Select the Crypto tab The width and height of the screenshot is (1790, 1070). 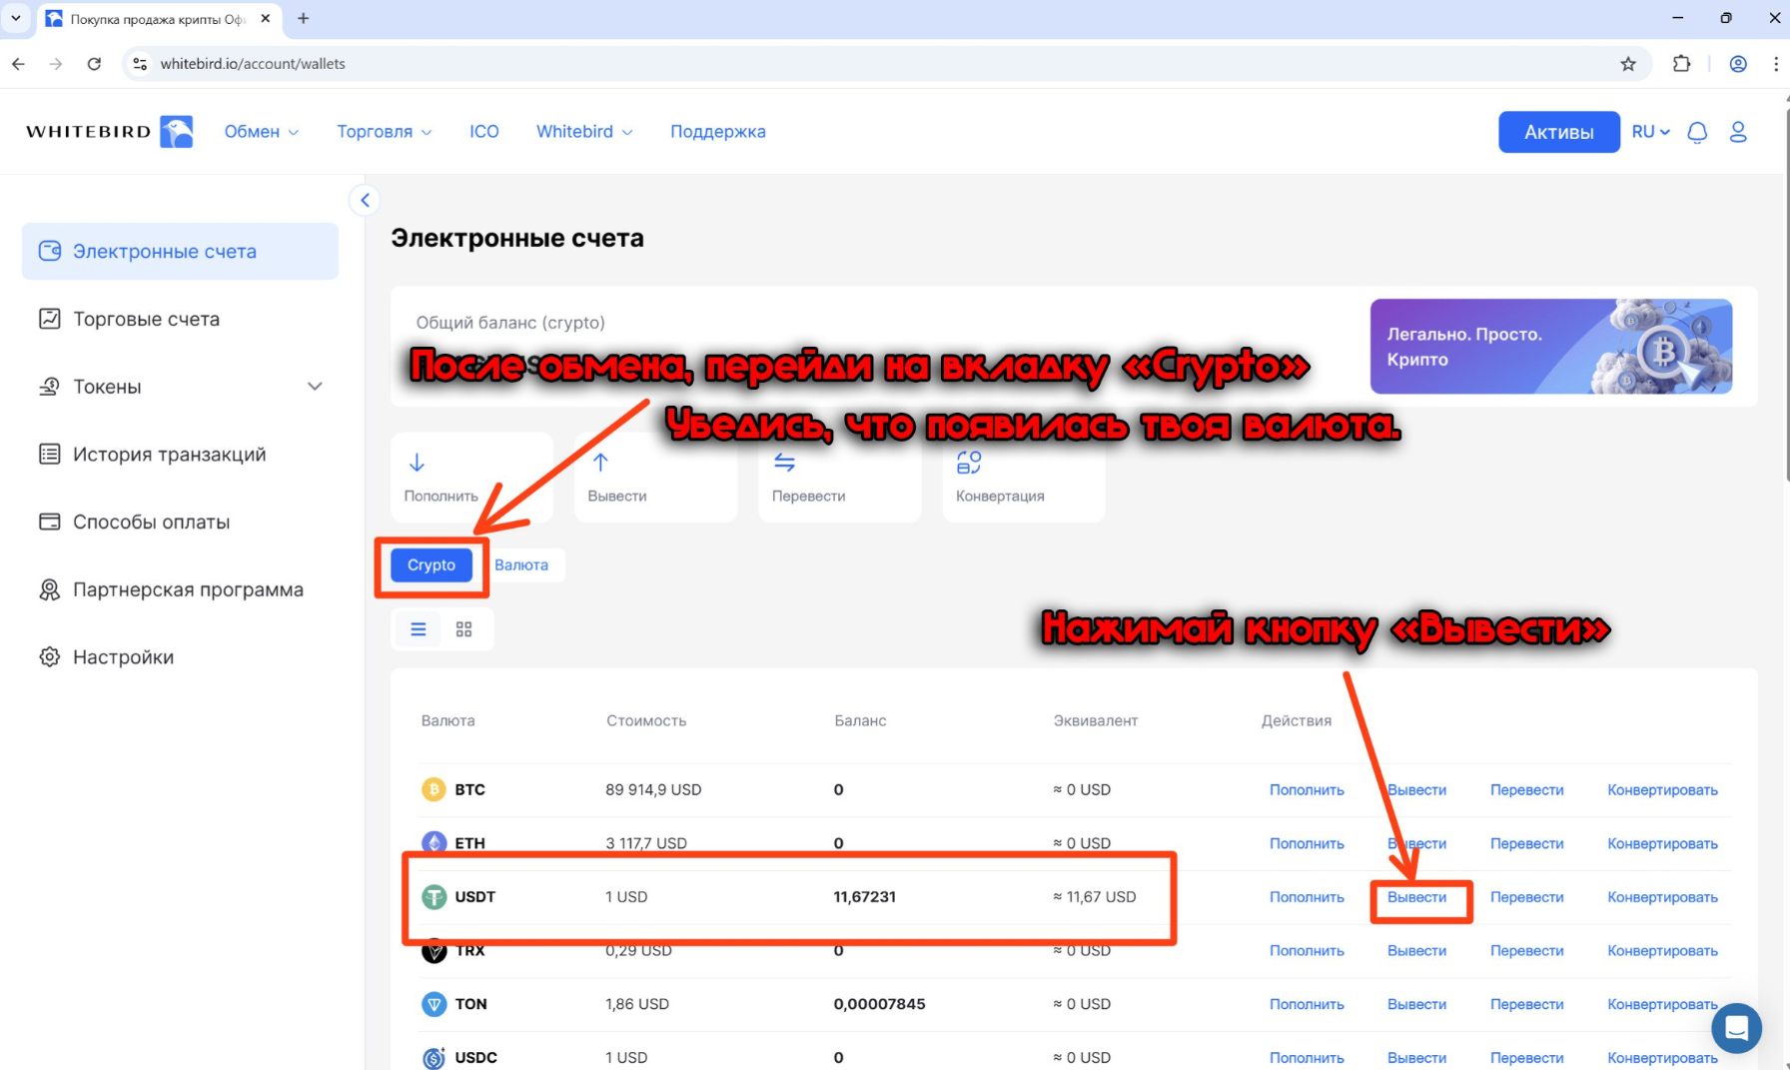(432, 565)
